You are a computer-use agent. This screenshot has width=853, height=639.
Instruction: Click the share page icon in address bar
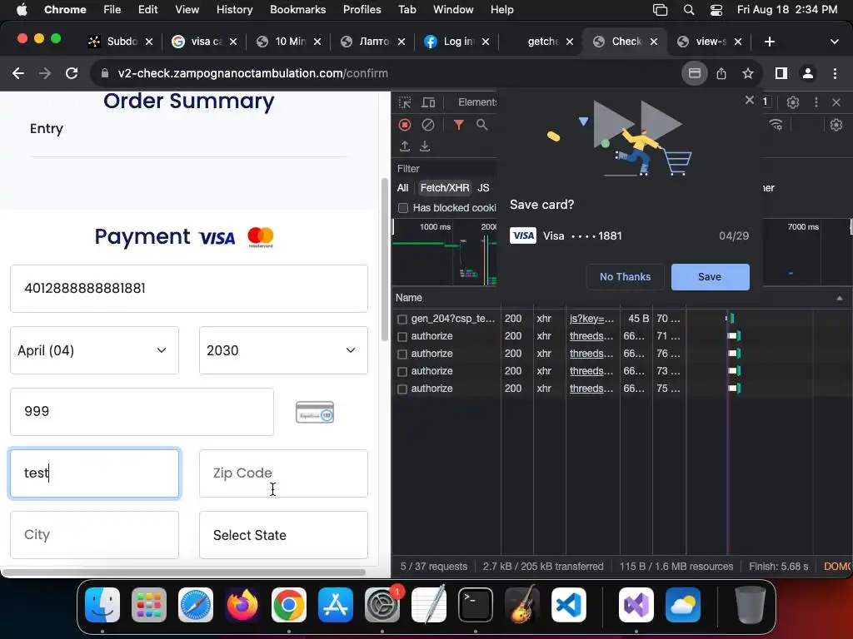coord(721,73)
